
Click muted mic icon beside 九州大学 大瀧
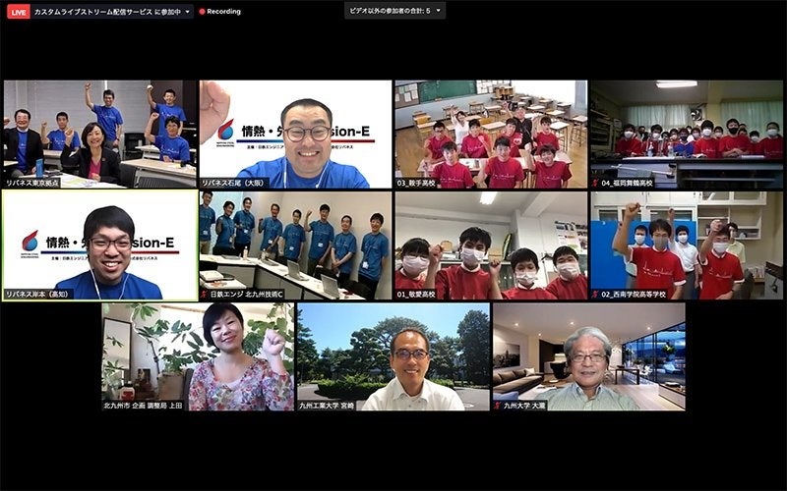[498, 406]
